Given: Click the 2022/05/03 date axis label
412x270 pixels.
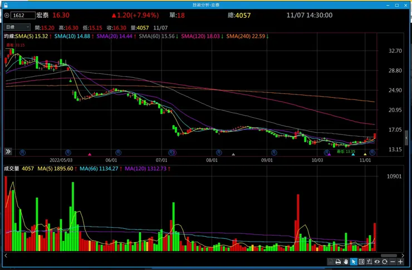Looking at the screenshot, I should click(61, 160).
